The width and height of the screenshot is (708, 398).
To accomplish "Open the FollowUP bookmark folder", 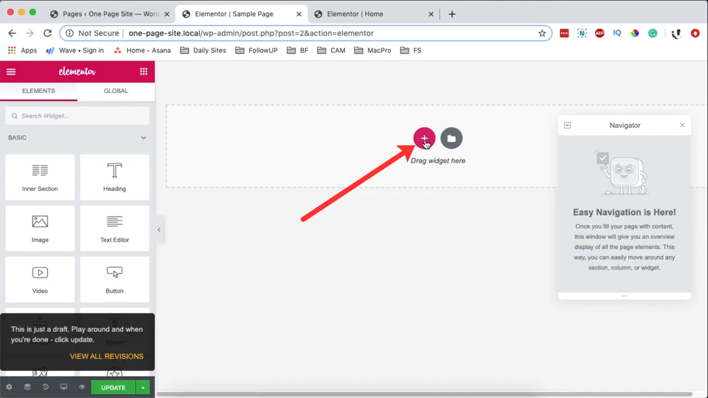I will (x=257, y=50).
